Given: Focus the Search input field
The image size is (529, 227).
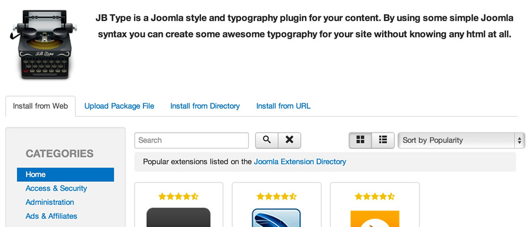Looking at the screenshot, I should click(191, 140).
